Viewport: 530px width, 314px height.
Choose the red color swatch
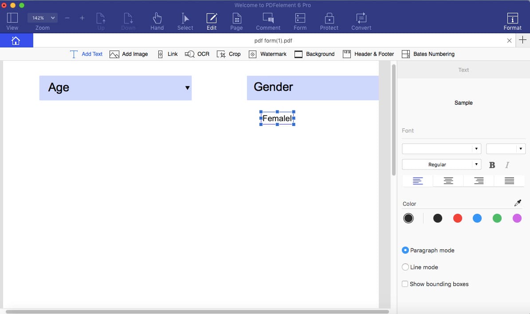tap(458, 218)
